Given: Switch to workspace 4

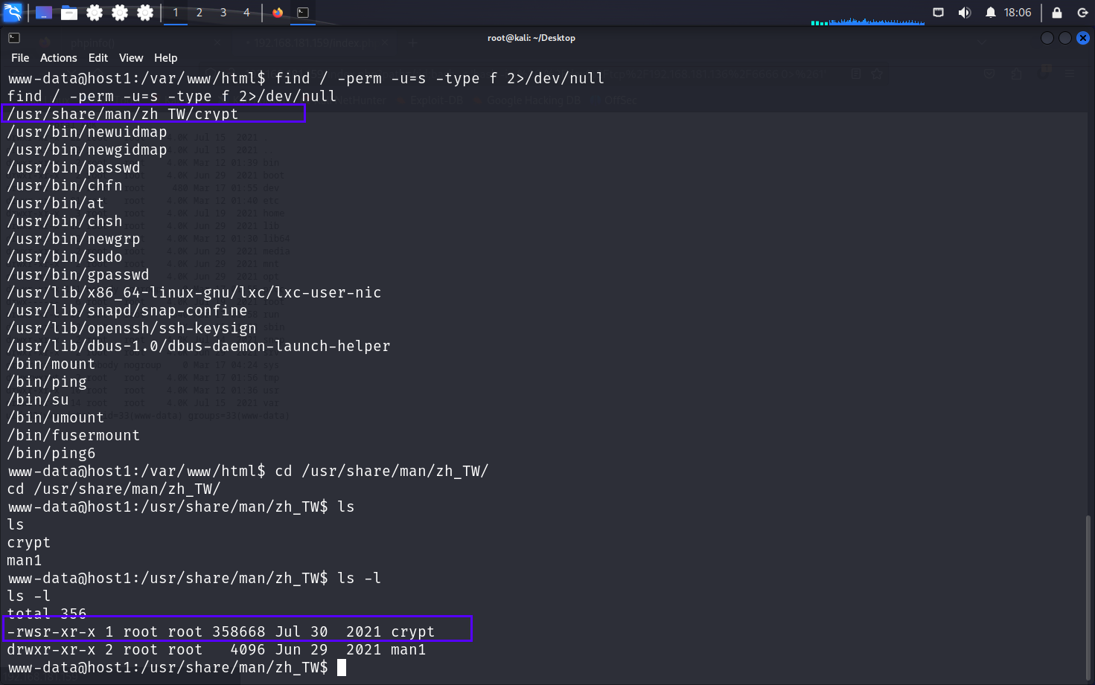Looking at the screenshot, I should point(246,13).
